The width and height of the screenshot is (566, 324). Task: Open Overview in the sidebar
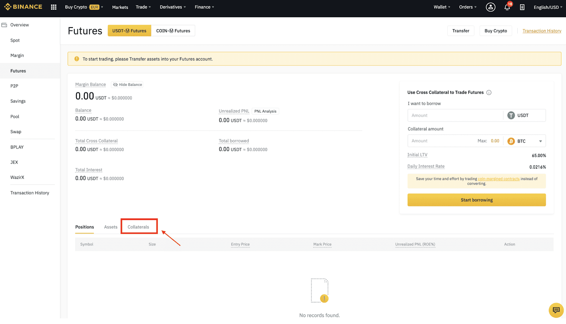pos(19,25)
